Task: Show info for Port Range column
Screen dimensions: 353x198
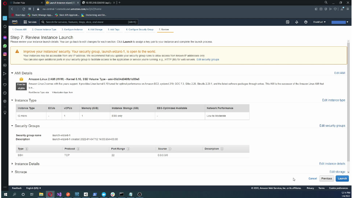Action: click(128, 149)
